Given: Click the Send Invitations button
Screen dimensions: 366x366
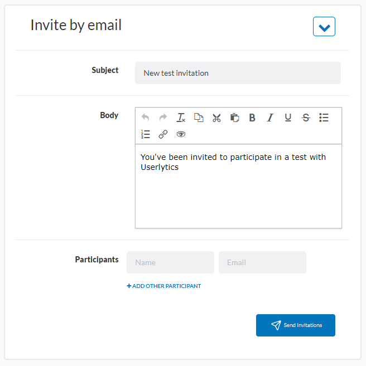Looking at the screenshot, I should [x=295, y=325].
